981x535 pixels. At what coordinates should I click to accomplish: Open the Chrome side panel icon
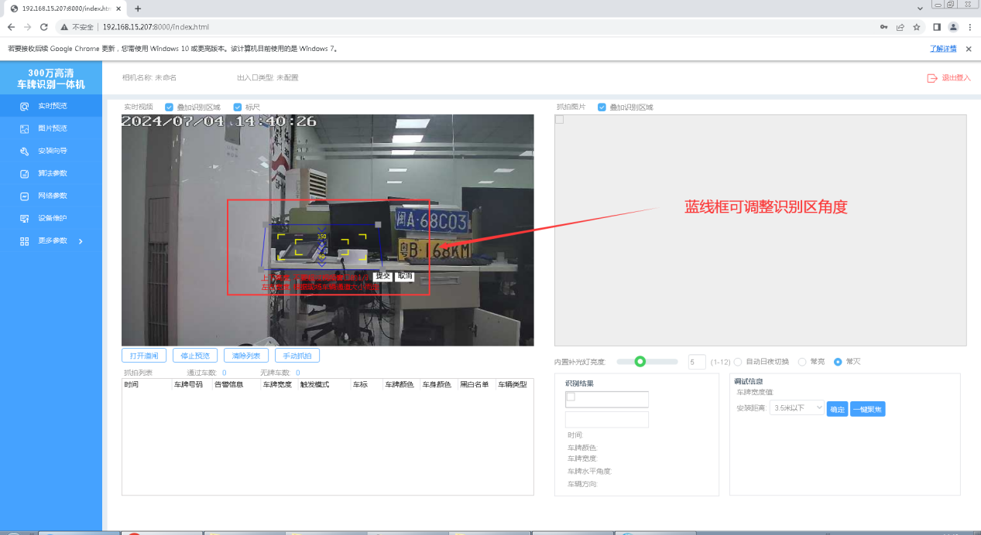[x=937, y=26]
